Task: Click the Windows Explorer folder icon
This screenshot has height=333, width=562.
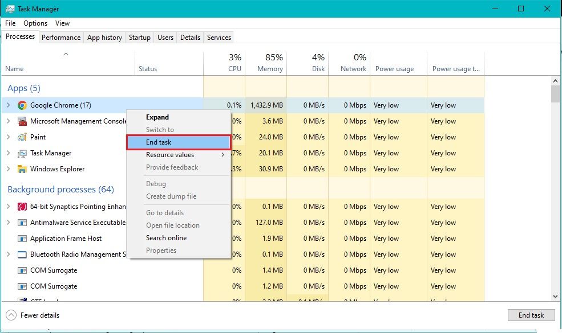Action: point(22,169)
